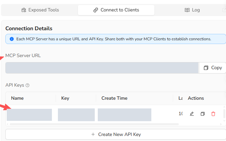
Task: Delete the API key with trash icon
Action: click(x=213, y=114)
